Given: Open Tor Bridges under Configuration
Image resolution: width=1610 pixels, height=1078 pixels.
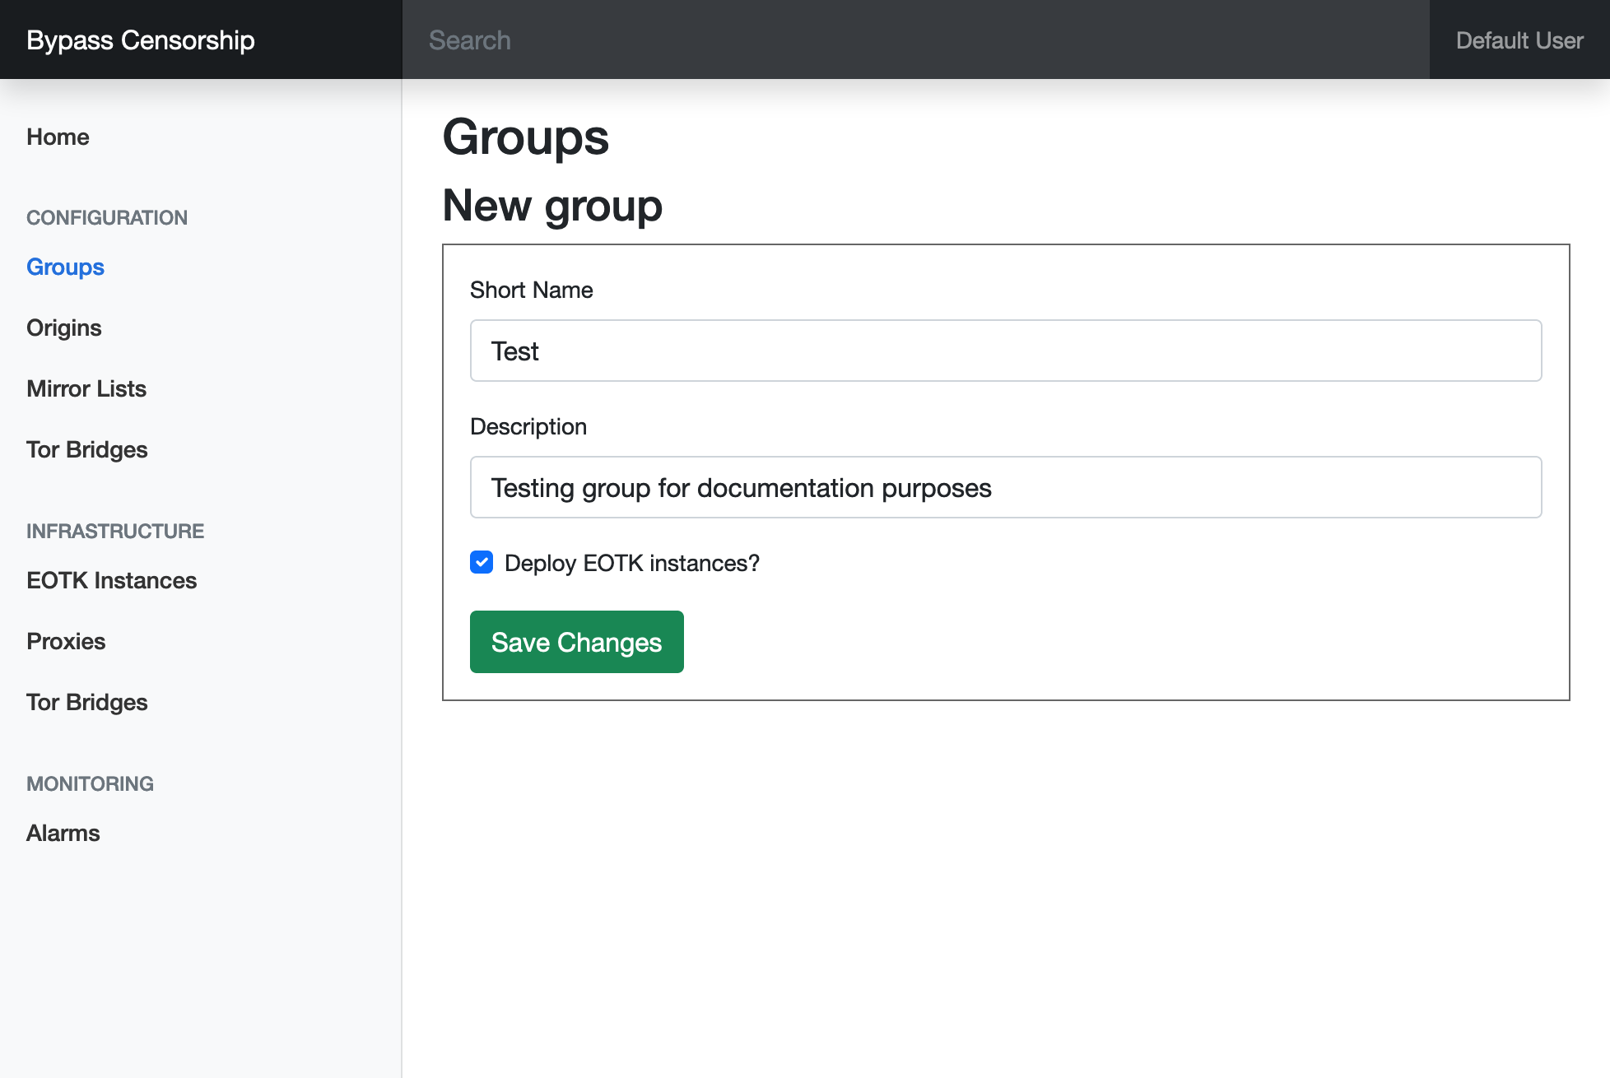Looking at the screenshot, I should point(87,450).
